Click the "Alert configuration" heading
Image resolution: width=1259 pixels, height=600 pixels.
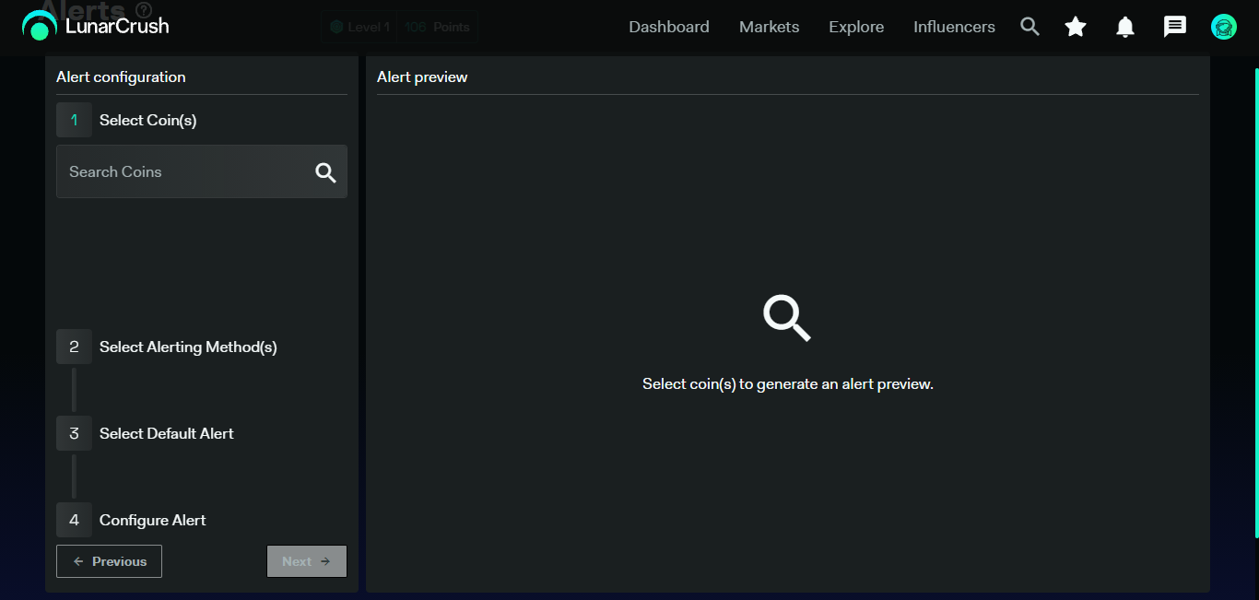121,76
